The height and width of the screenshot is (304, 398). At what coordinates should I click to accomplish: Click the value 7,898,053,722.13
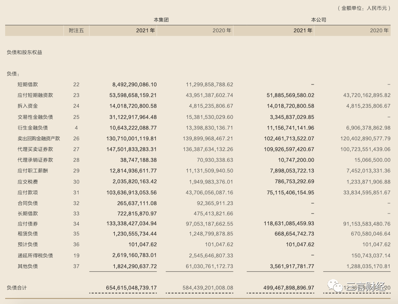point(292,171)
